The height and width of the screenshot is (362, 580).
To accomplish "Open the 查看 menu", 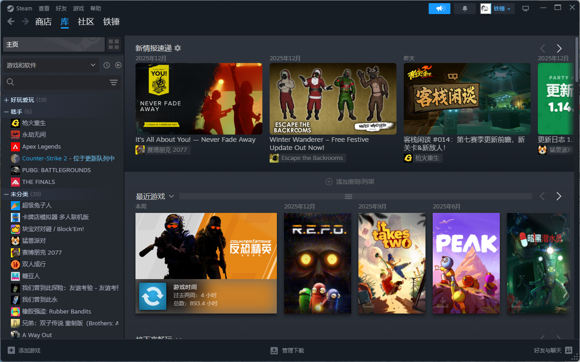I will pos(43,8).
